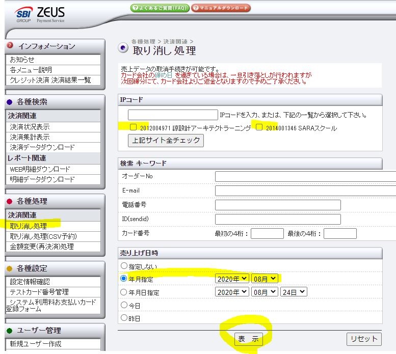The image size is (396, 354).
Task: Choose the 今日 radio option
Action: pyautogui.click(x=124, y=305)
